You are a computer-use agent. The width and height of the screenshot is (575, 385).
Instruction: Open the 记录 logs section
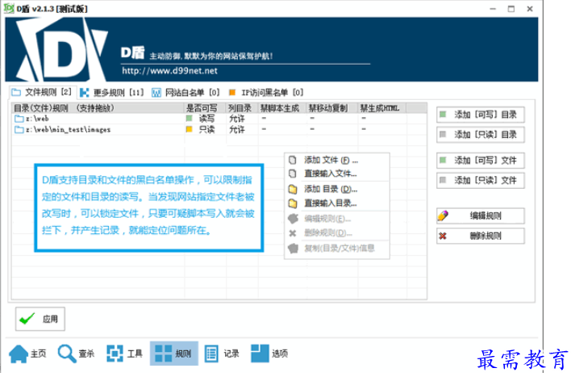pyautogui.click(x=222, y=354)
